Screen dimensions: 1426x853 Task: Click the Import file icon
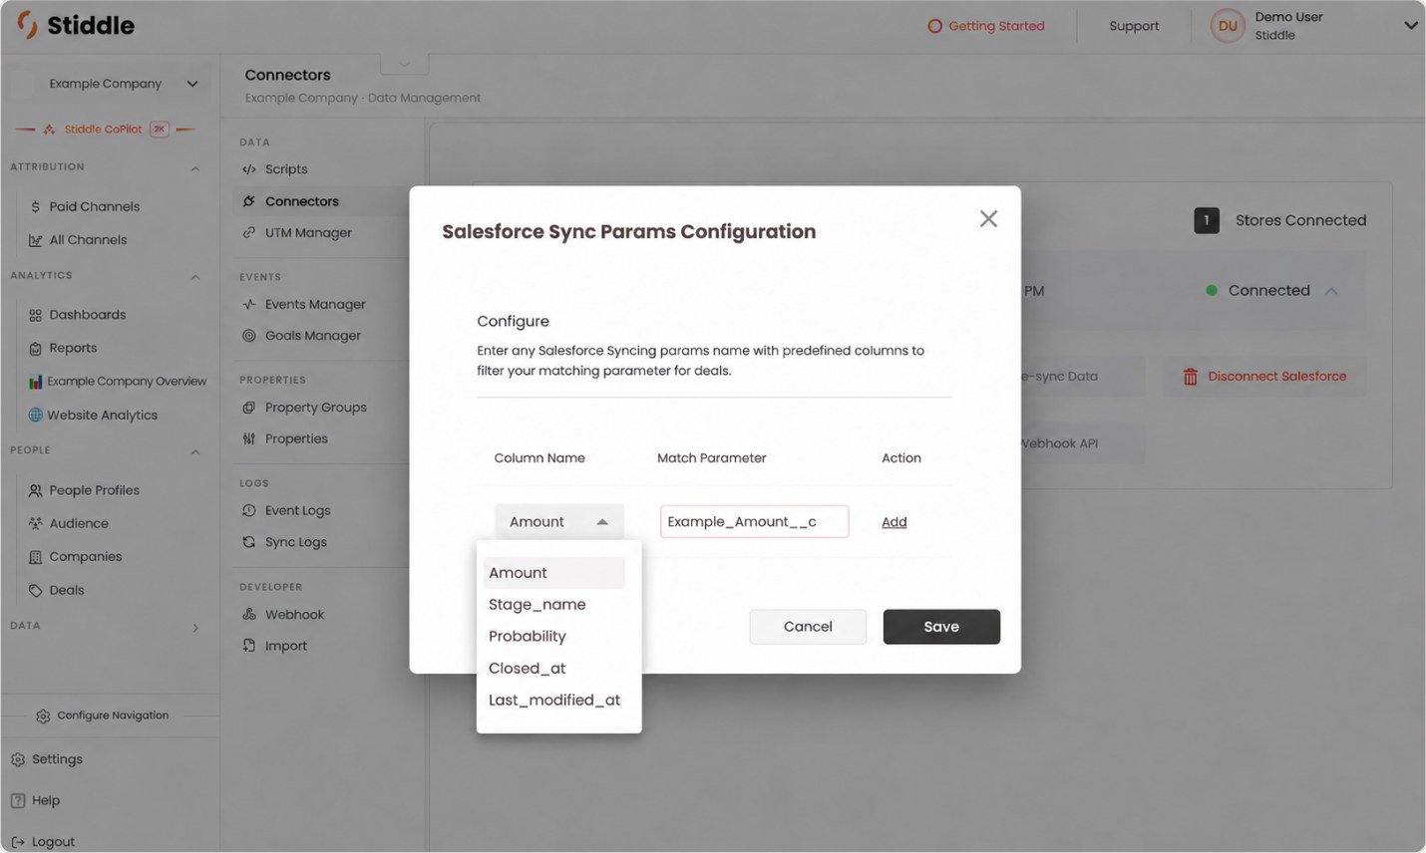tap(249, 646)
